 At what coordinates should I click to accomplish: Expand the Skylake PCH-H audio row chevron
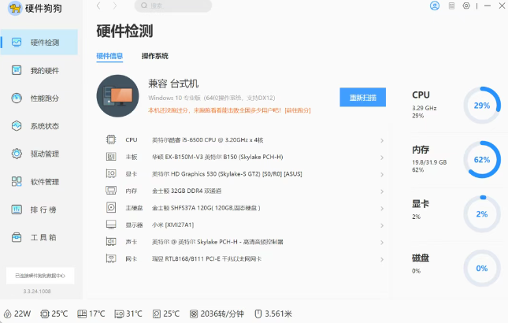coord(382,243)
